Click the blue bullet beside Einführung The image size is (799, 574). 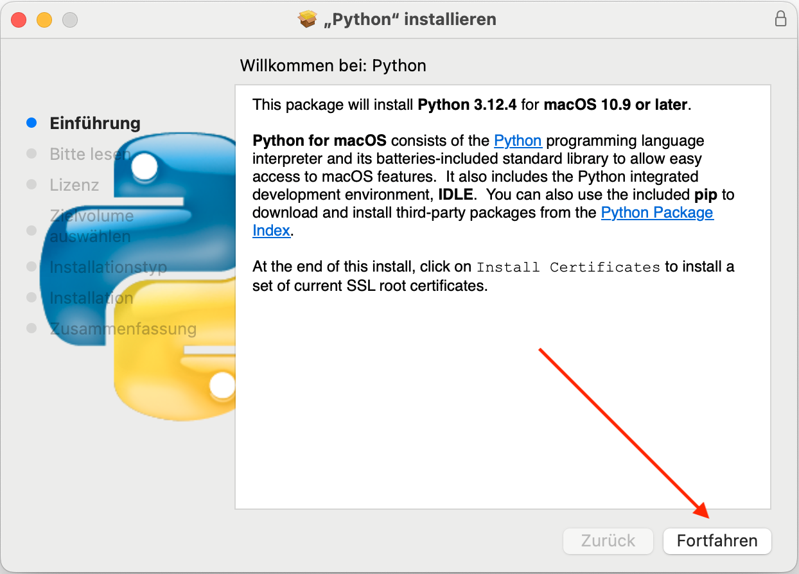pos(31,123)
